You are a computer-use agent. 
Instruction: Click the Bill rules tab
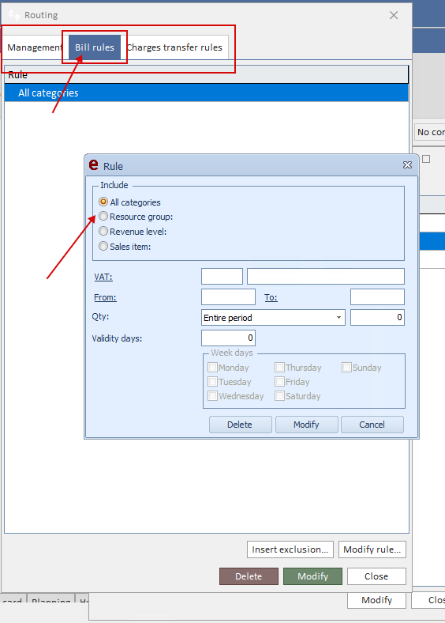[x=95, y=47]
